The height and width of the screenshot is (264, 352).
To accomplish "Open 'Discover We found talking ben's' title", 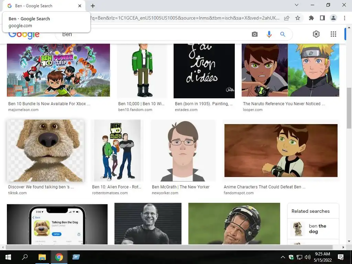I will coord(41,187).
